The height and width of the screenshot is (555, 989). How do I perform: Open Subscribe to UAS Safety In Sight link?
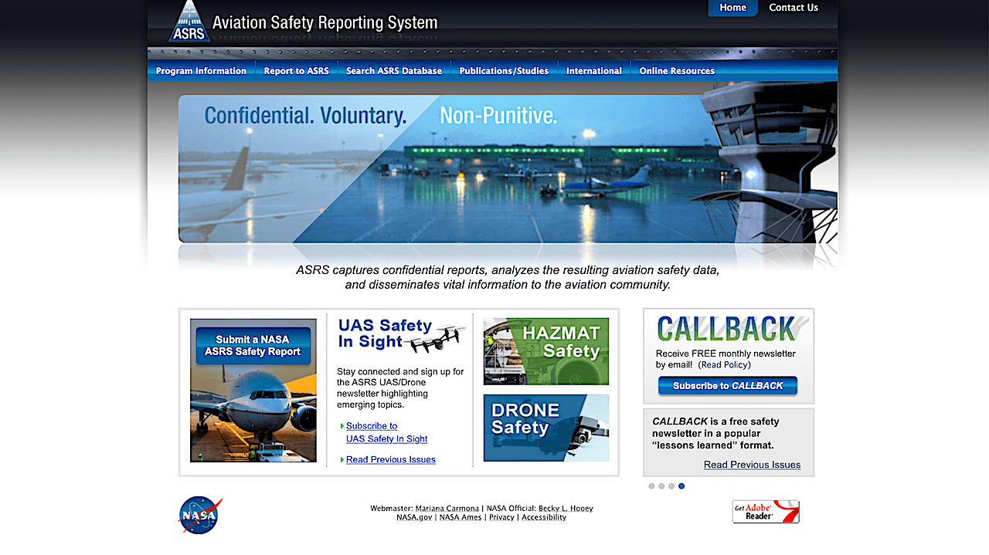386,432
